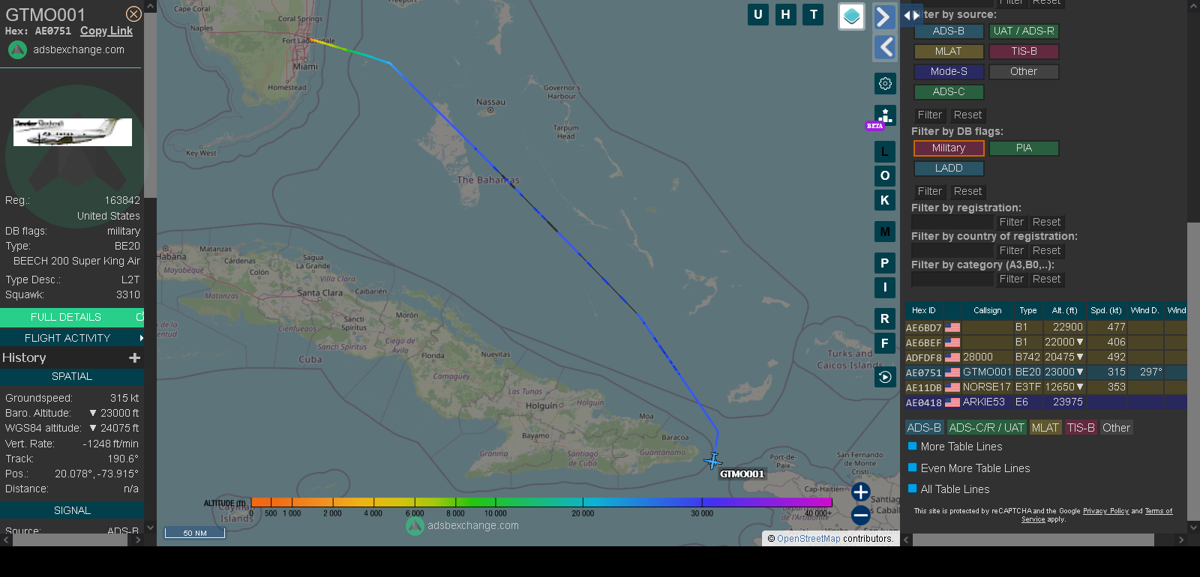Click the altitude color scale bar
Viewport: 1200px width, 577px height.
[541, 502]
